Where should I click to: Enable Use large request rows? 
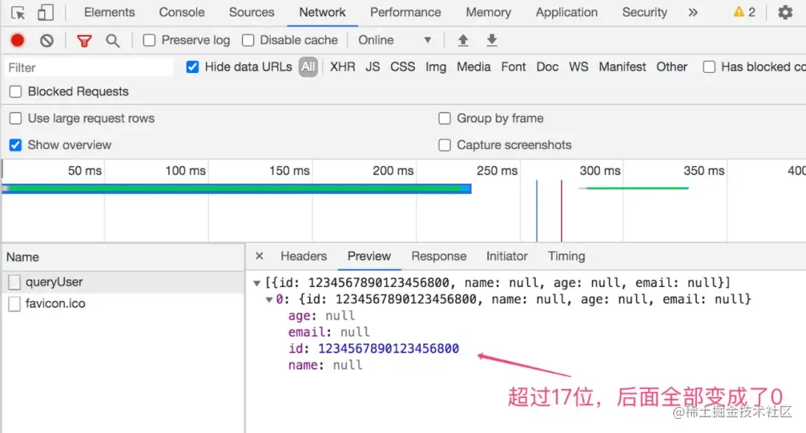click(16, 118)
